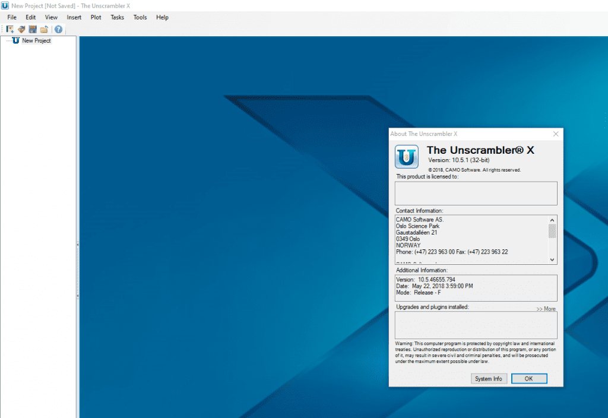Viewport: 608px width, 418px height.
Task: Click the Unscrambler logo in the About dialog
Action: [x=407, y=157]
